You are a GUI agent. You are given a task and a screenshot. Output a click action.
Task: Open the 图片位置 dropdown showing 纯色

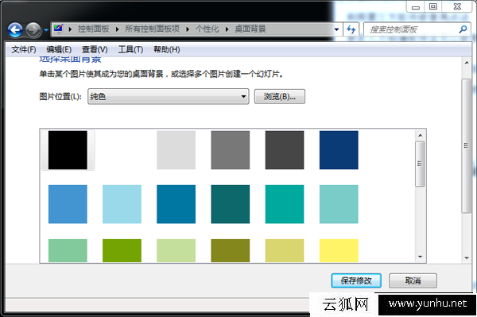(169, 97)
